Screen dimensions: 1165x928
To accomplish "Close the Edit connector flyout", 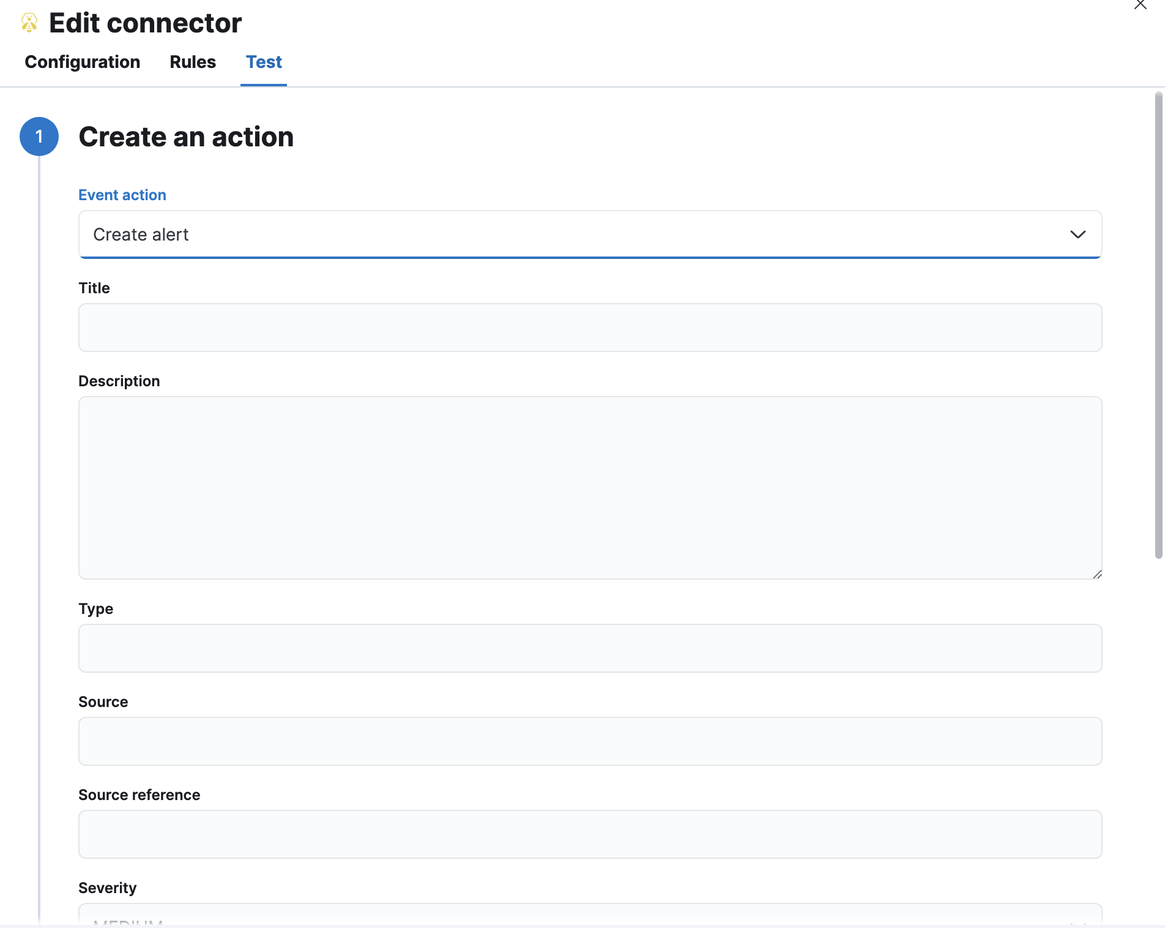I will tap(1140, 6).
